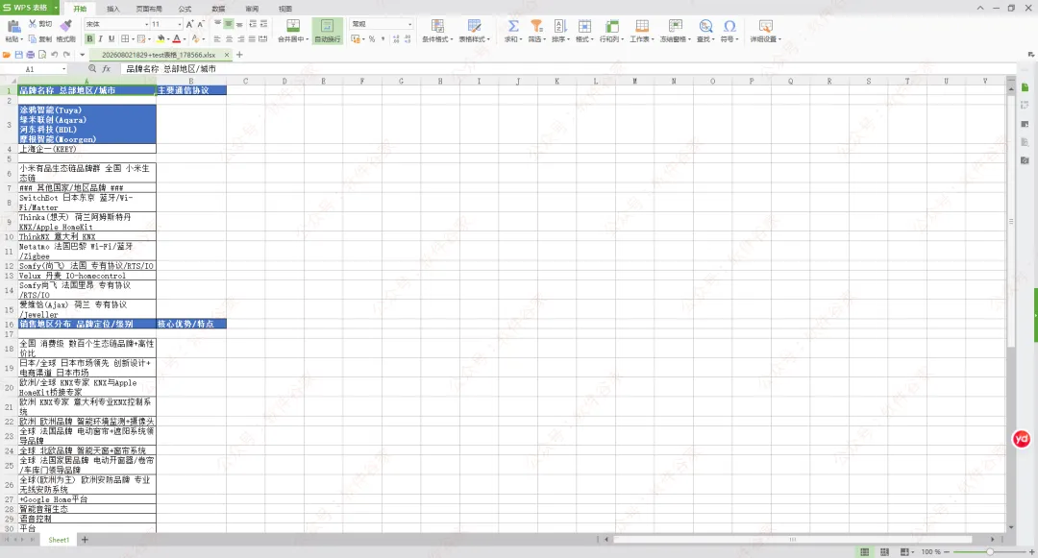This screenshot has width=1038, height=558.
Task: Click the Conditional Formatting (条件格式) icon
Action: click(437, 26)
